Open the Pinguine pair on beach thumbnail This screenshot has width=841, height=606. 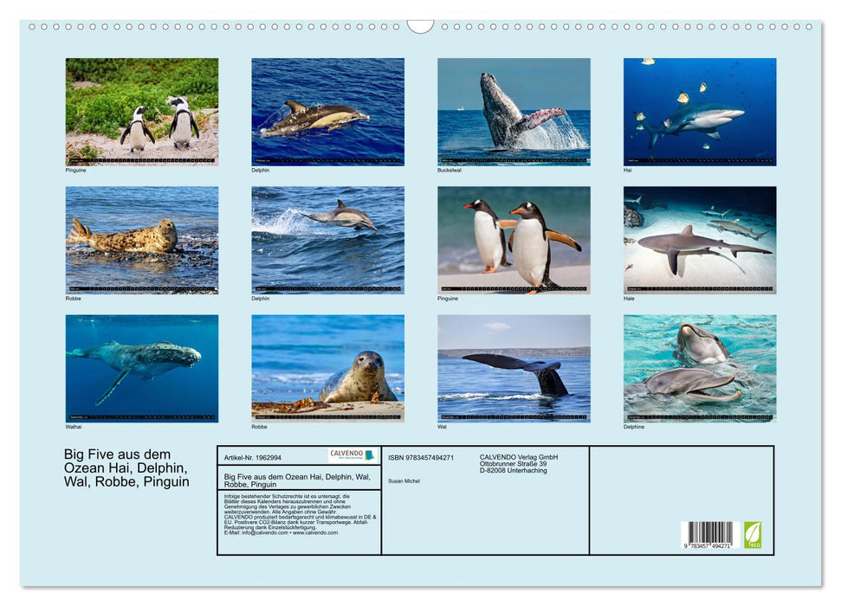(514, 240)
